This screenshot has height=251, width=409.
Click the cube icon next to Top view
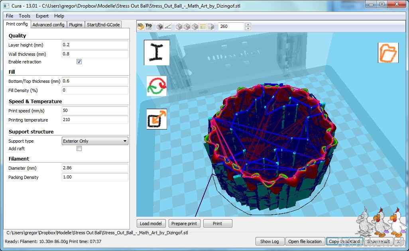click(160, 26)
